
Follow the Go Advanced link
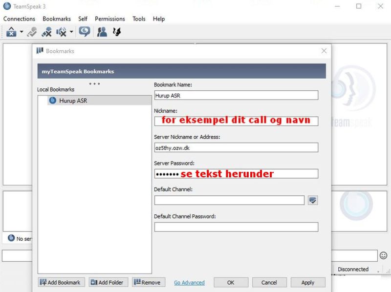point(189,283)
